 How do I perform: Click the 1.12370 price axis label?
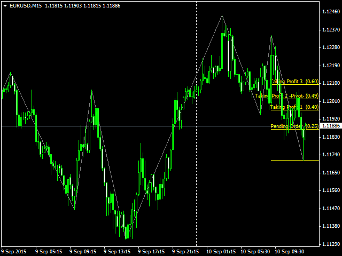331,30
